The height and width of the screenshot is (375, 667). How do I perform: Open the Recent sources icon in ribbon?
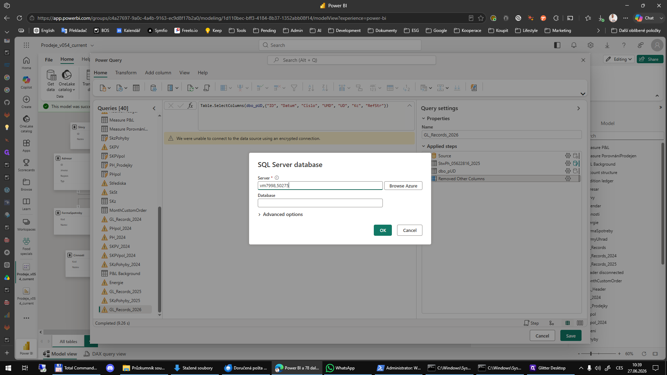(122, 88)
